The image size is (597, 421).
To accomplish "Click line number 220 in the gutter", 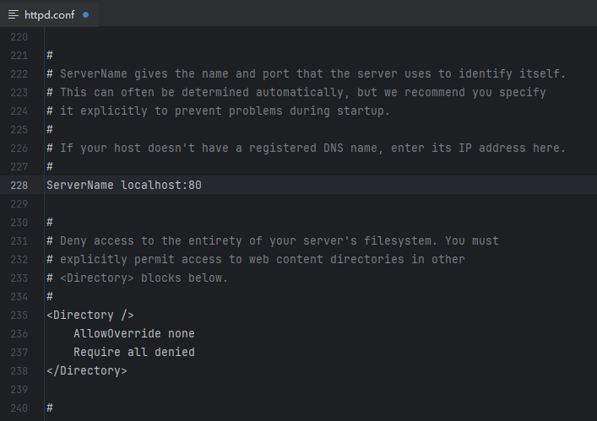I will coord(19,37).
